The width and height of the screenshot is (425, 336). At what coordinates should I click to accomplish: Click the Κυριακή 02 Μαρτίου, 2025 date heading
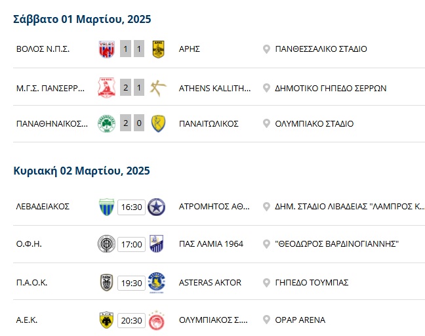point(82,171)
